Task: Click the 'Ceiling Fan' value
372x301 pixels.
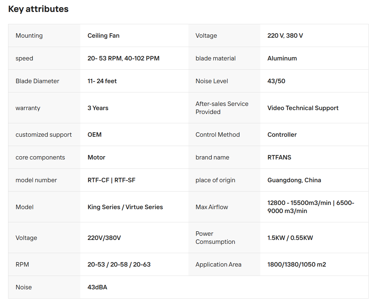Action: point(103,36)
